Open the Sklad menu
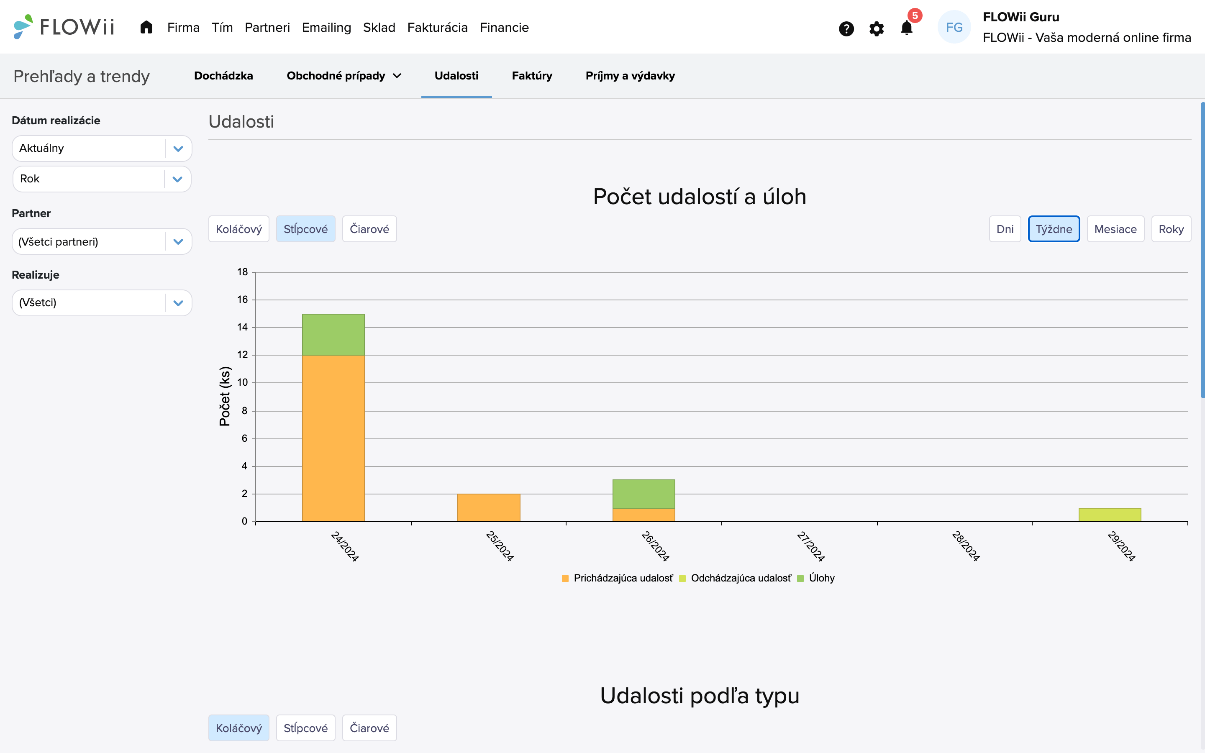The width and height of the screenshot is (1205, 753). click(379, 27)
